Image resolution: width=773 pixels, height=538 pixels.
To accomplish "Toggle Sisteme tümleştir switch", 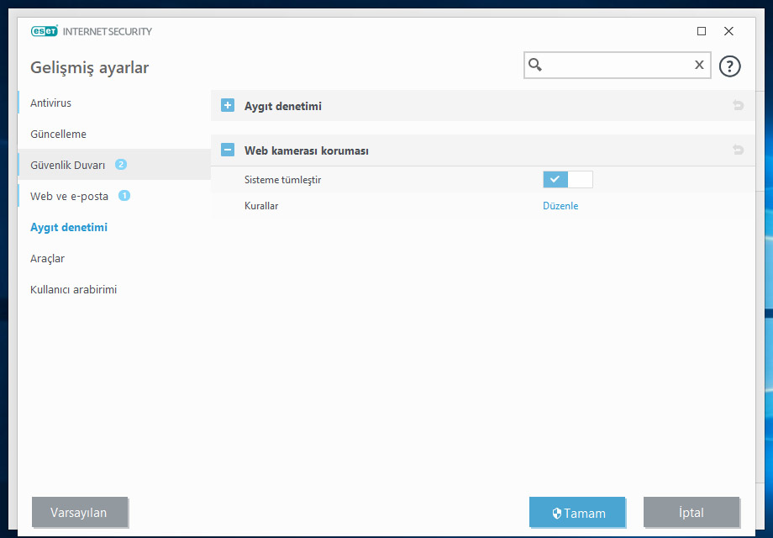I will (567, 180).
